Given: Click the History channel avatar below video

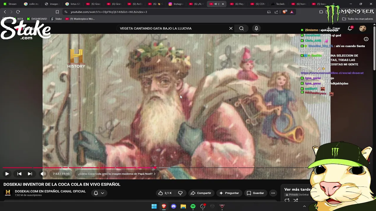Looking at the screenshot, I should (8, 193).
